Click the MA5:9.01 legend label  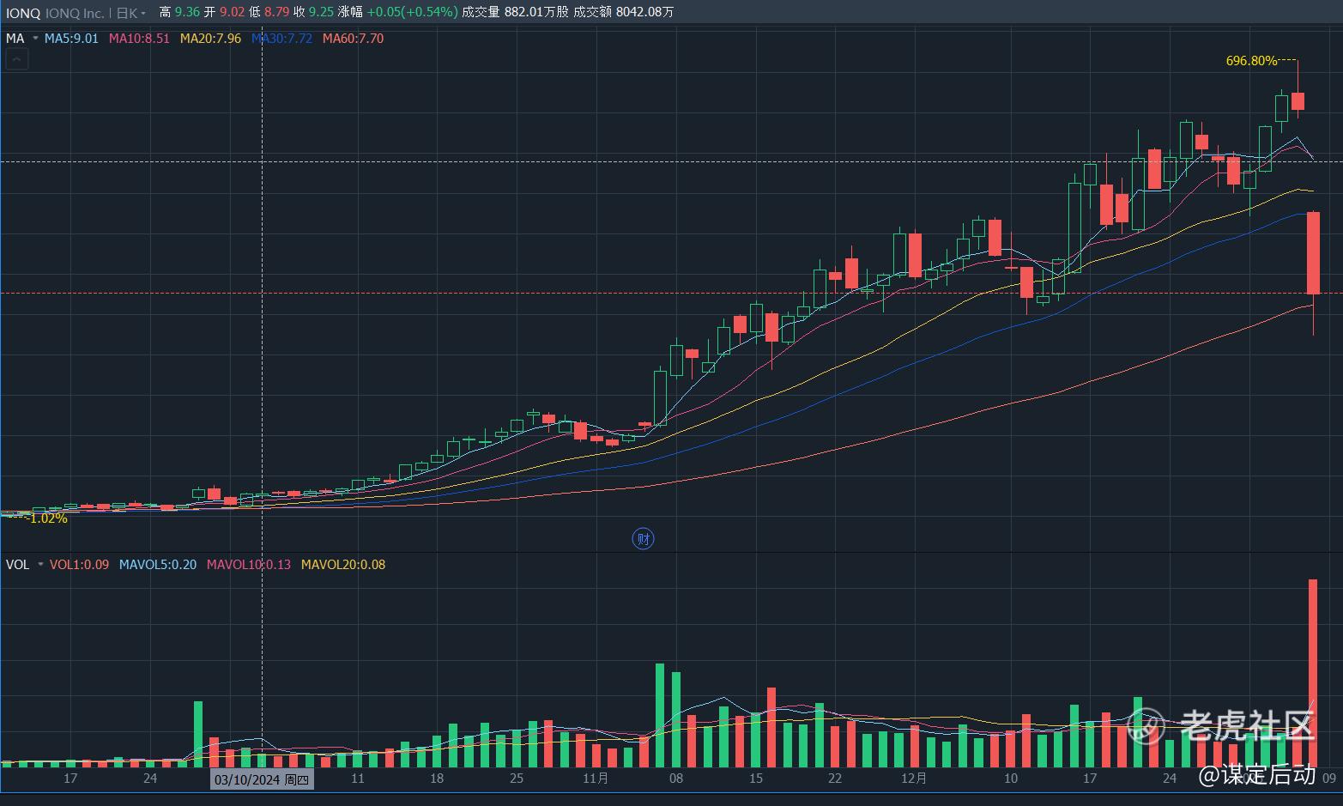[x=71, y=39]
